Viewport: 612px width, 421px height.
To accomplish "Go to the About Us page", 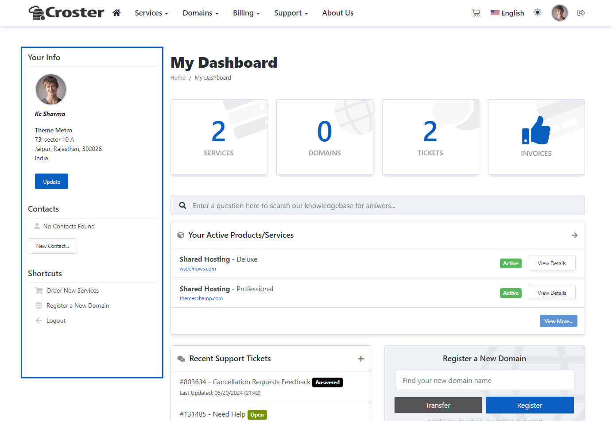I will (337, 13).
